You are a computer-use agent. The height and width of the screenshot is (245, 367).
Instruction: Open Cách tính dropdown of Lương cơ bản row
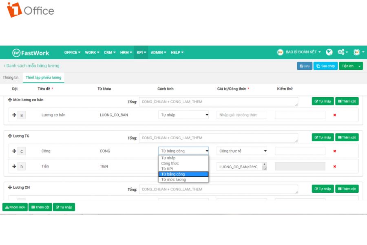point(183,115)
